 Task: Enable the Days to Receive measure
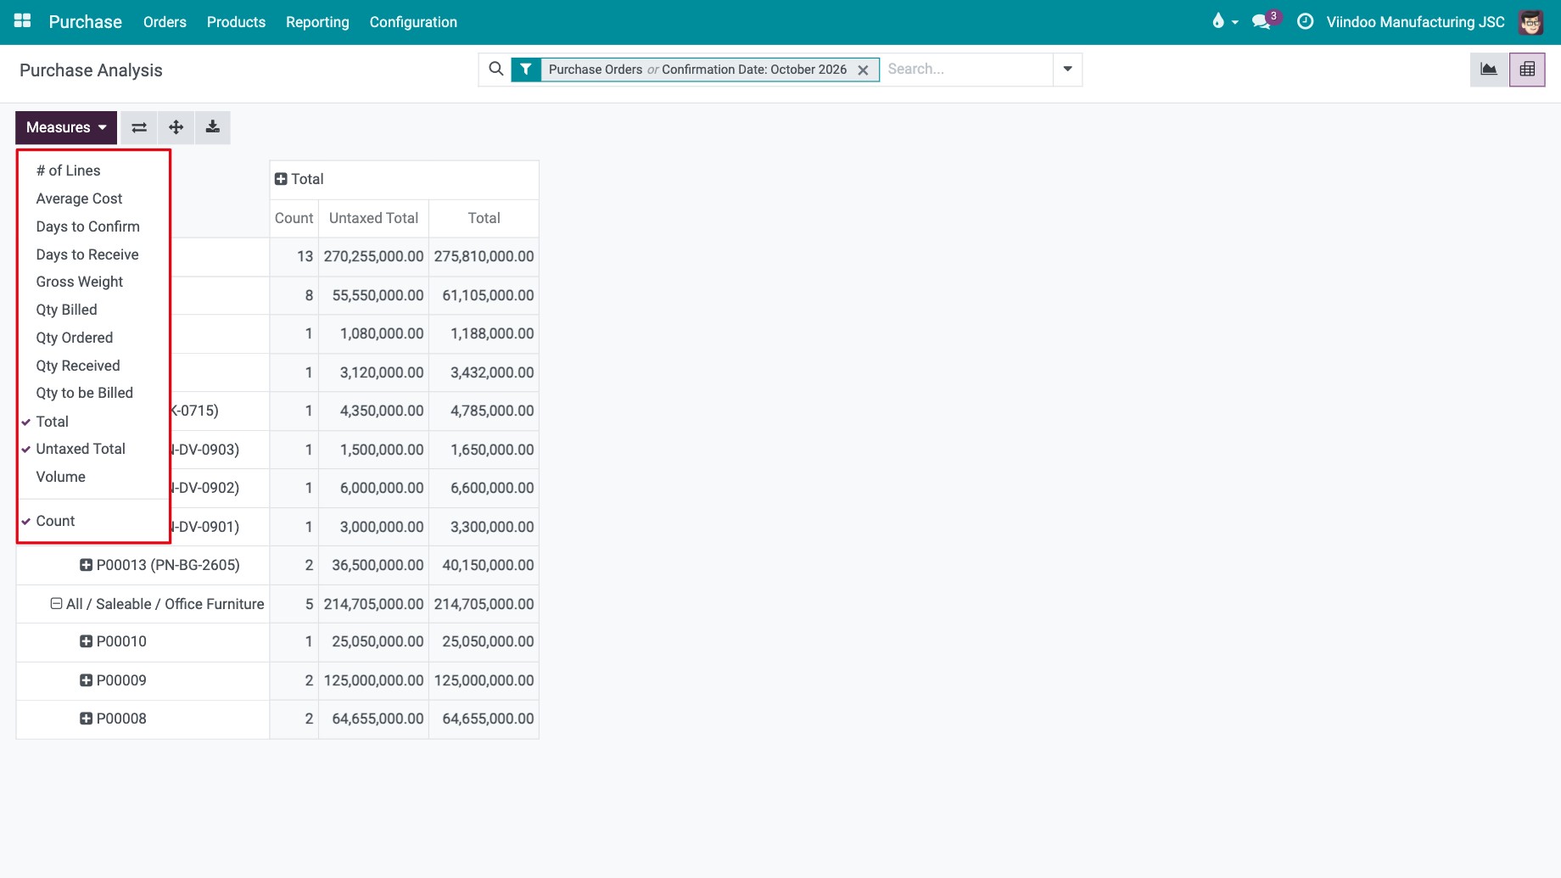coord(93,254)
